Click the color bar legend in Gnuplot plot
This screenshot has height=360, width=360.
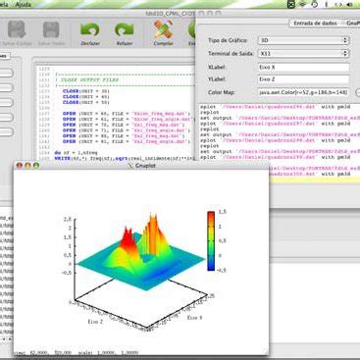[x=211, y=240]
